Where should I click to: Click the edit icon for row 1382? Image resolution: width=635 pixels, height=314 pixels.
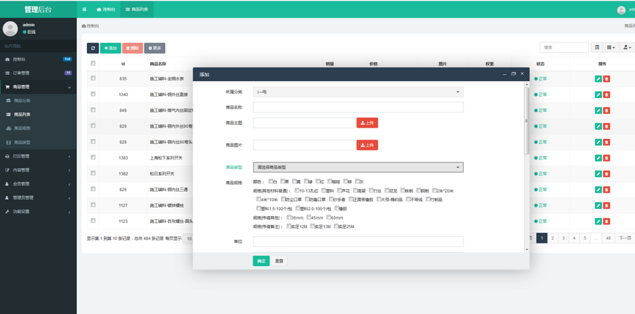point(598,174)
